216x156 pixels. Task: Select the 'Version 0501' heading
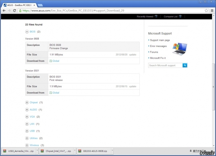[x=32, y=71]
